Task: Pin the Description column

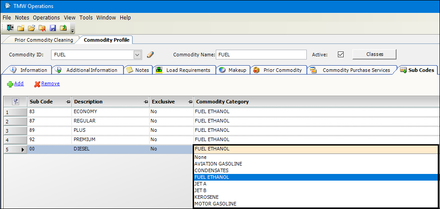Action: (146, 102)
